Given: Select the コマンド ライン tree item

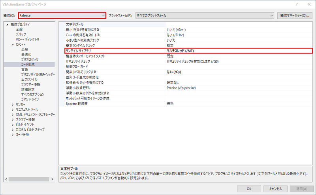Looking at the screenshot, I should pos(30,100).
